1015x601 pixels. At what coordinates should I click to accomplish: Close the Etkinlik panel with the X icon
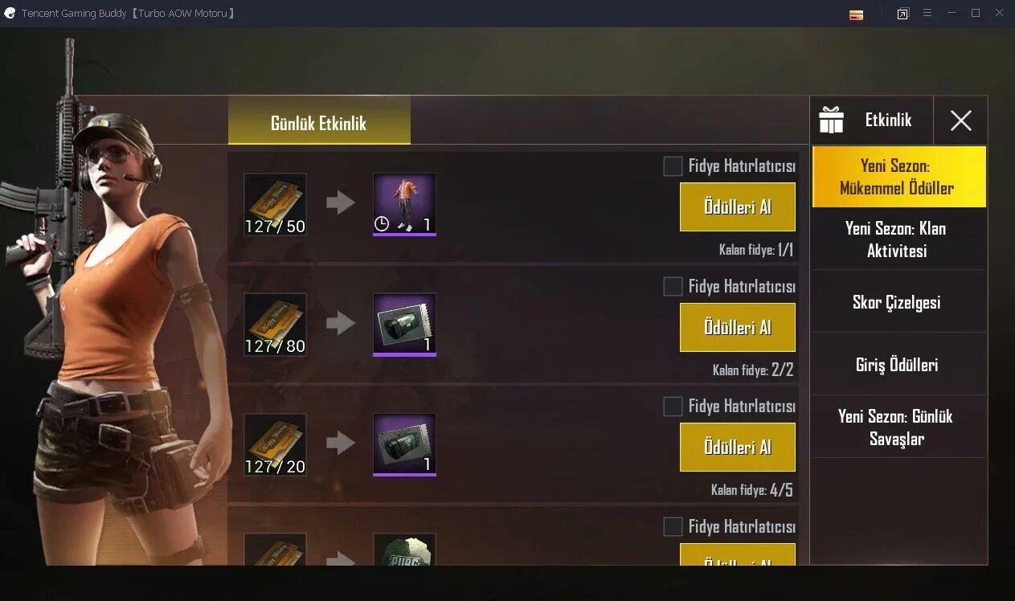(x=960, y=121)
